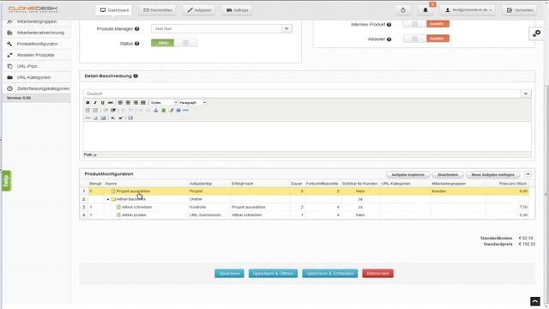Open Zeiterfassungskategorien in sidebar
Viewport: 549px width, 309px height.
pyautogui.click(x=37, y=88)
